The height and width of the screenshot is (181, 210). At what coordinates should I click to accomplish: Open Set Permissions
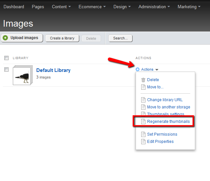coord(162,134)
